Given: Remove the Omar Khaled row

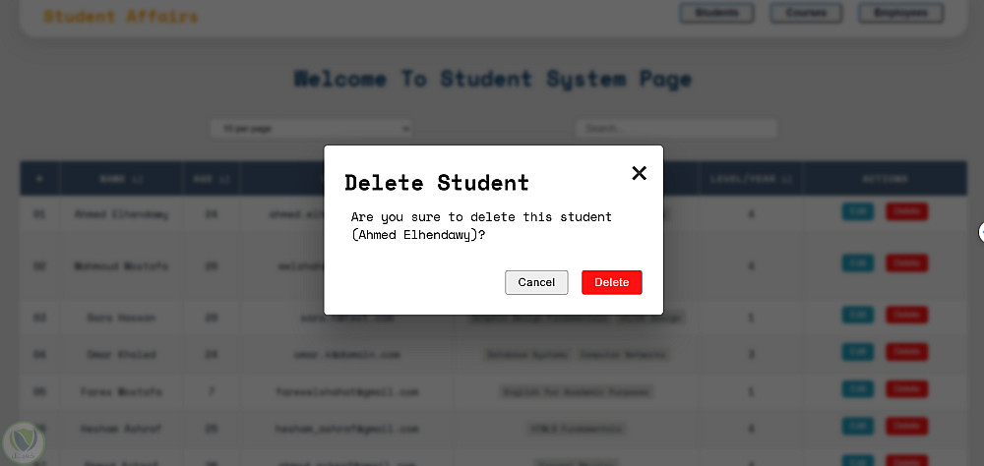Looking at the screenshot, I should [x=906, y=352].
